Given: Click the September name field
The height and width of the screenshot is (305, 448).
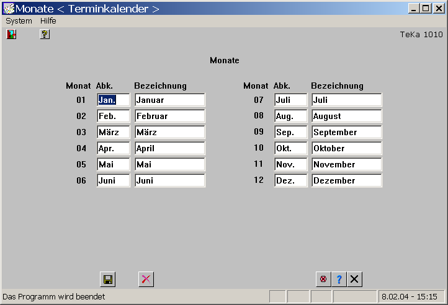Looking at the screenshot, I should click(x=346, y=132).
